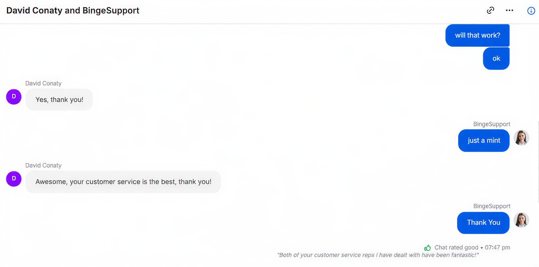Viewport: 539px width, 267px height.
Task: Click the blue download transcript icon
Action: pos(531,11)
